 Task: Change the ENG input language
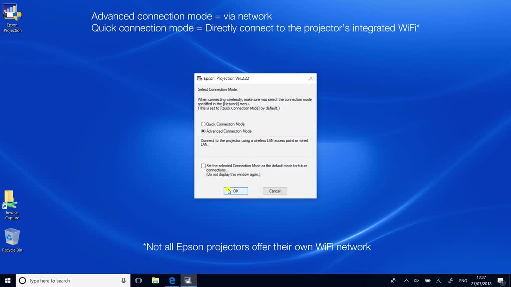coord(463,280)
